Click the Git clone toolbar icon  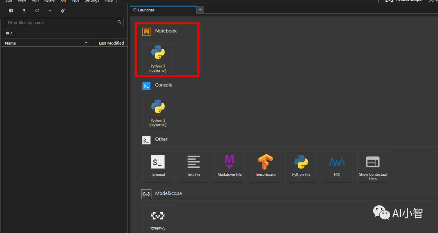tap(63, 11)
